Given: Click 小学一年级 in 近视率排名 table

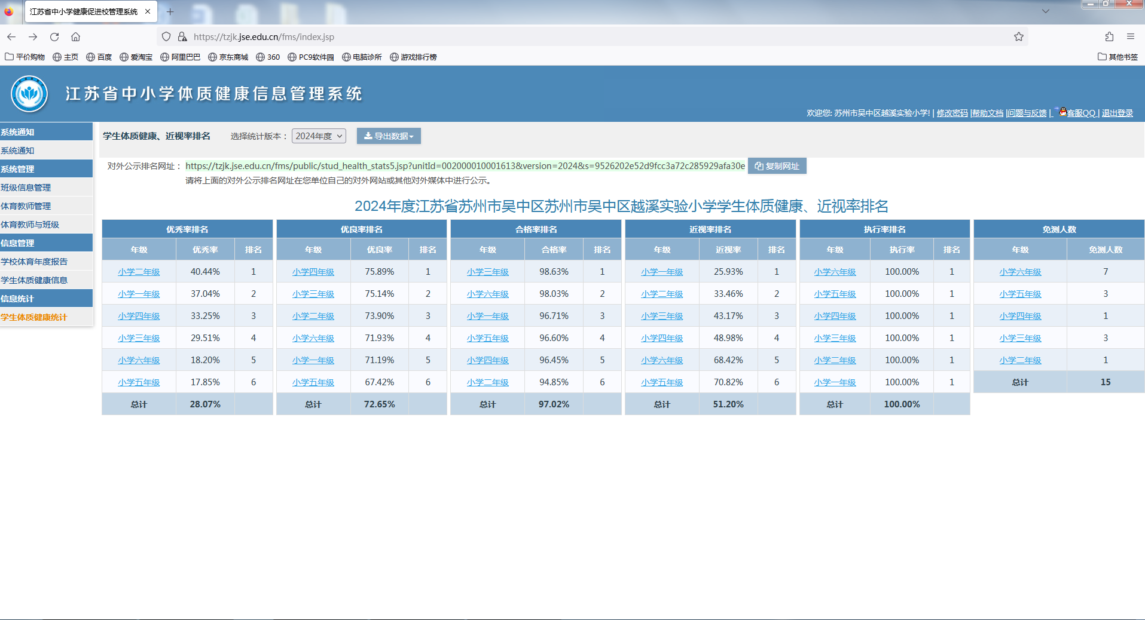Looking at the screenshot, I should 662,272.
